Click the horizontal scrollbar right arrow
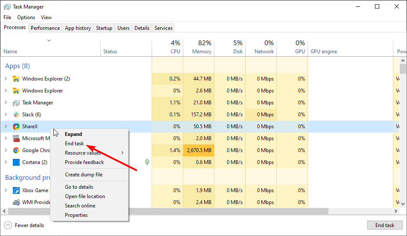 coord(396,211)
